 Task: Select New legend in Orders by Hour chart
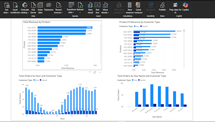36,80
